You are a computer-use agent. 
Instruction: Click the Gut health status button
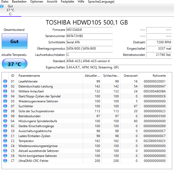click(x=15, y=41)
